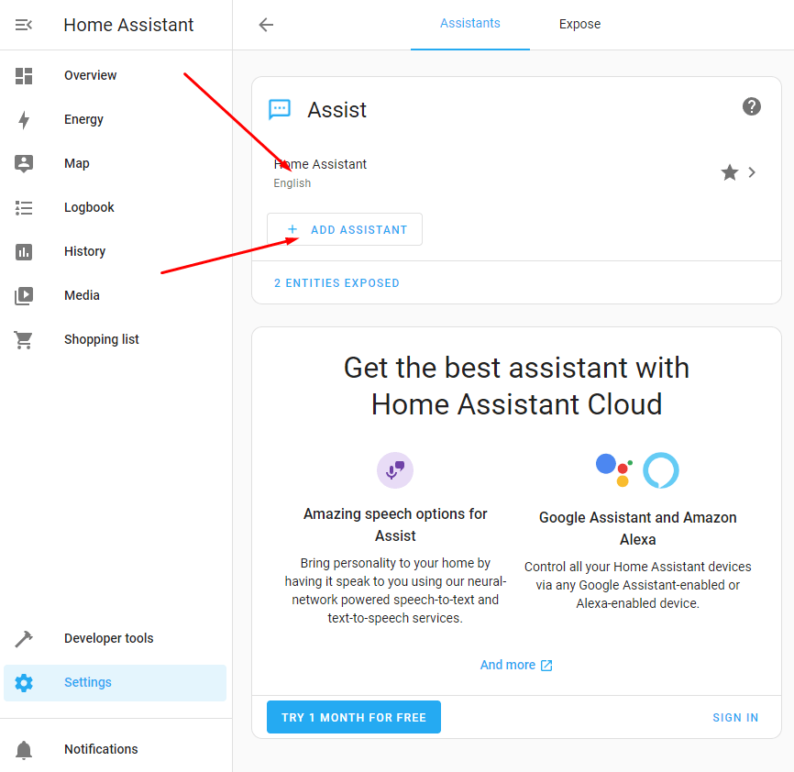Click the Logbook list icon
Viewport: 794px width, 772px height.
pos(24,208)
